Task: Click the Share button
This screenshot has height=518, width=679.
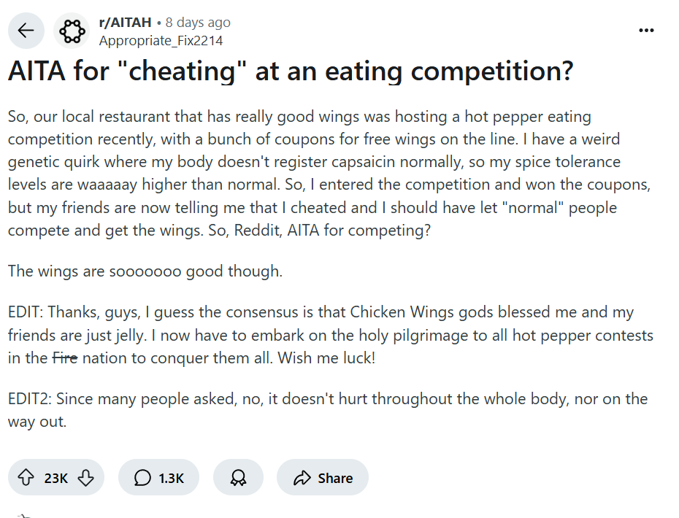Action: click(323, 478)
